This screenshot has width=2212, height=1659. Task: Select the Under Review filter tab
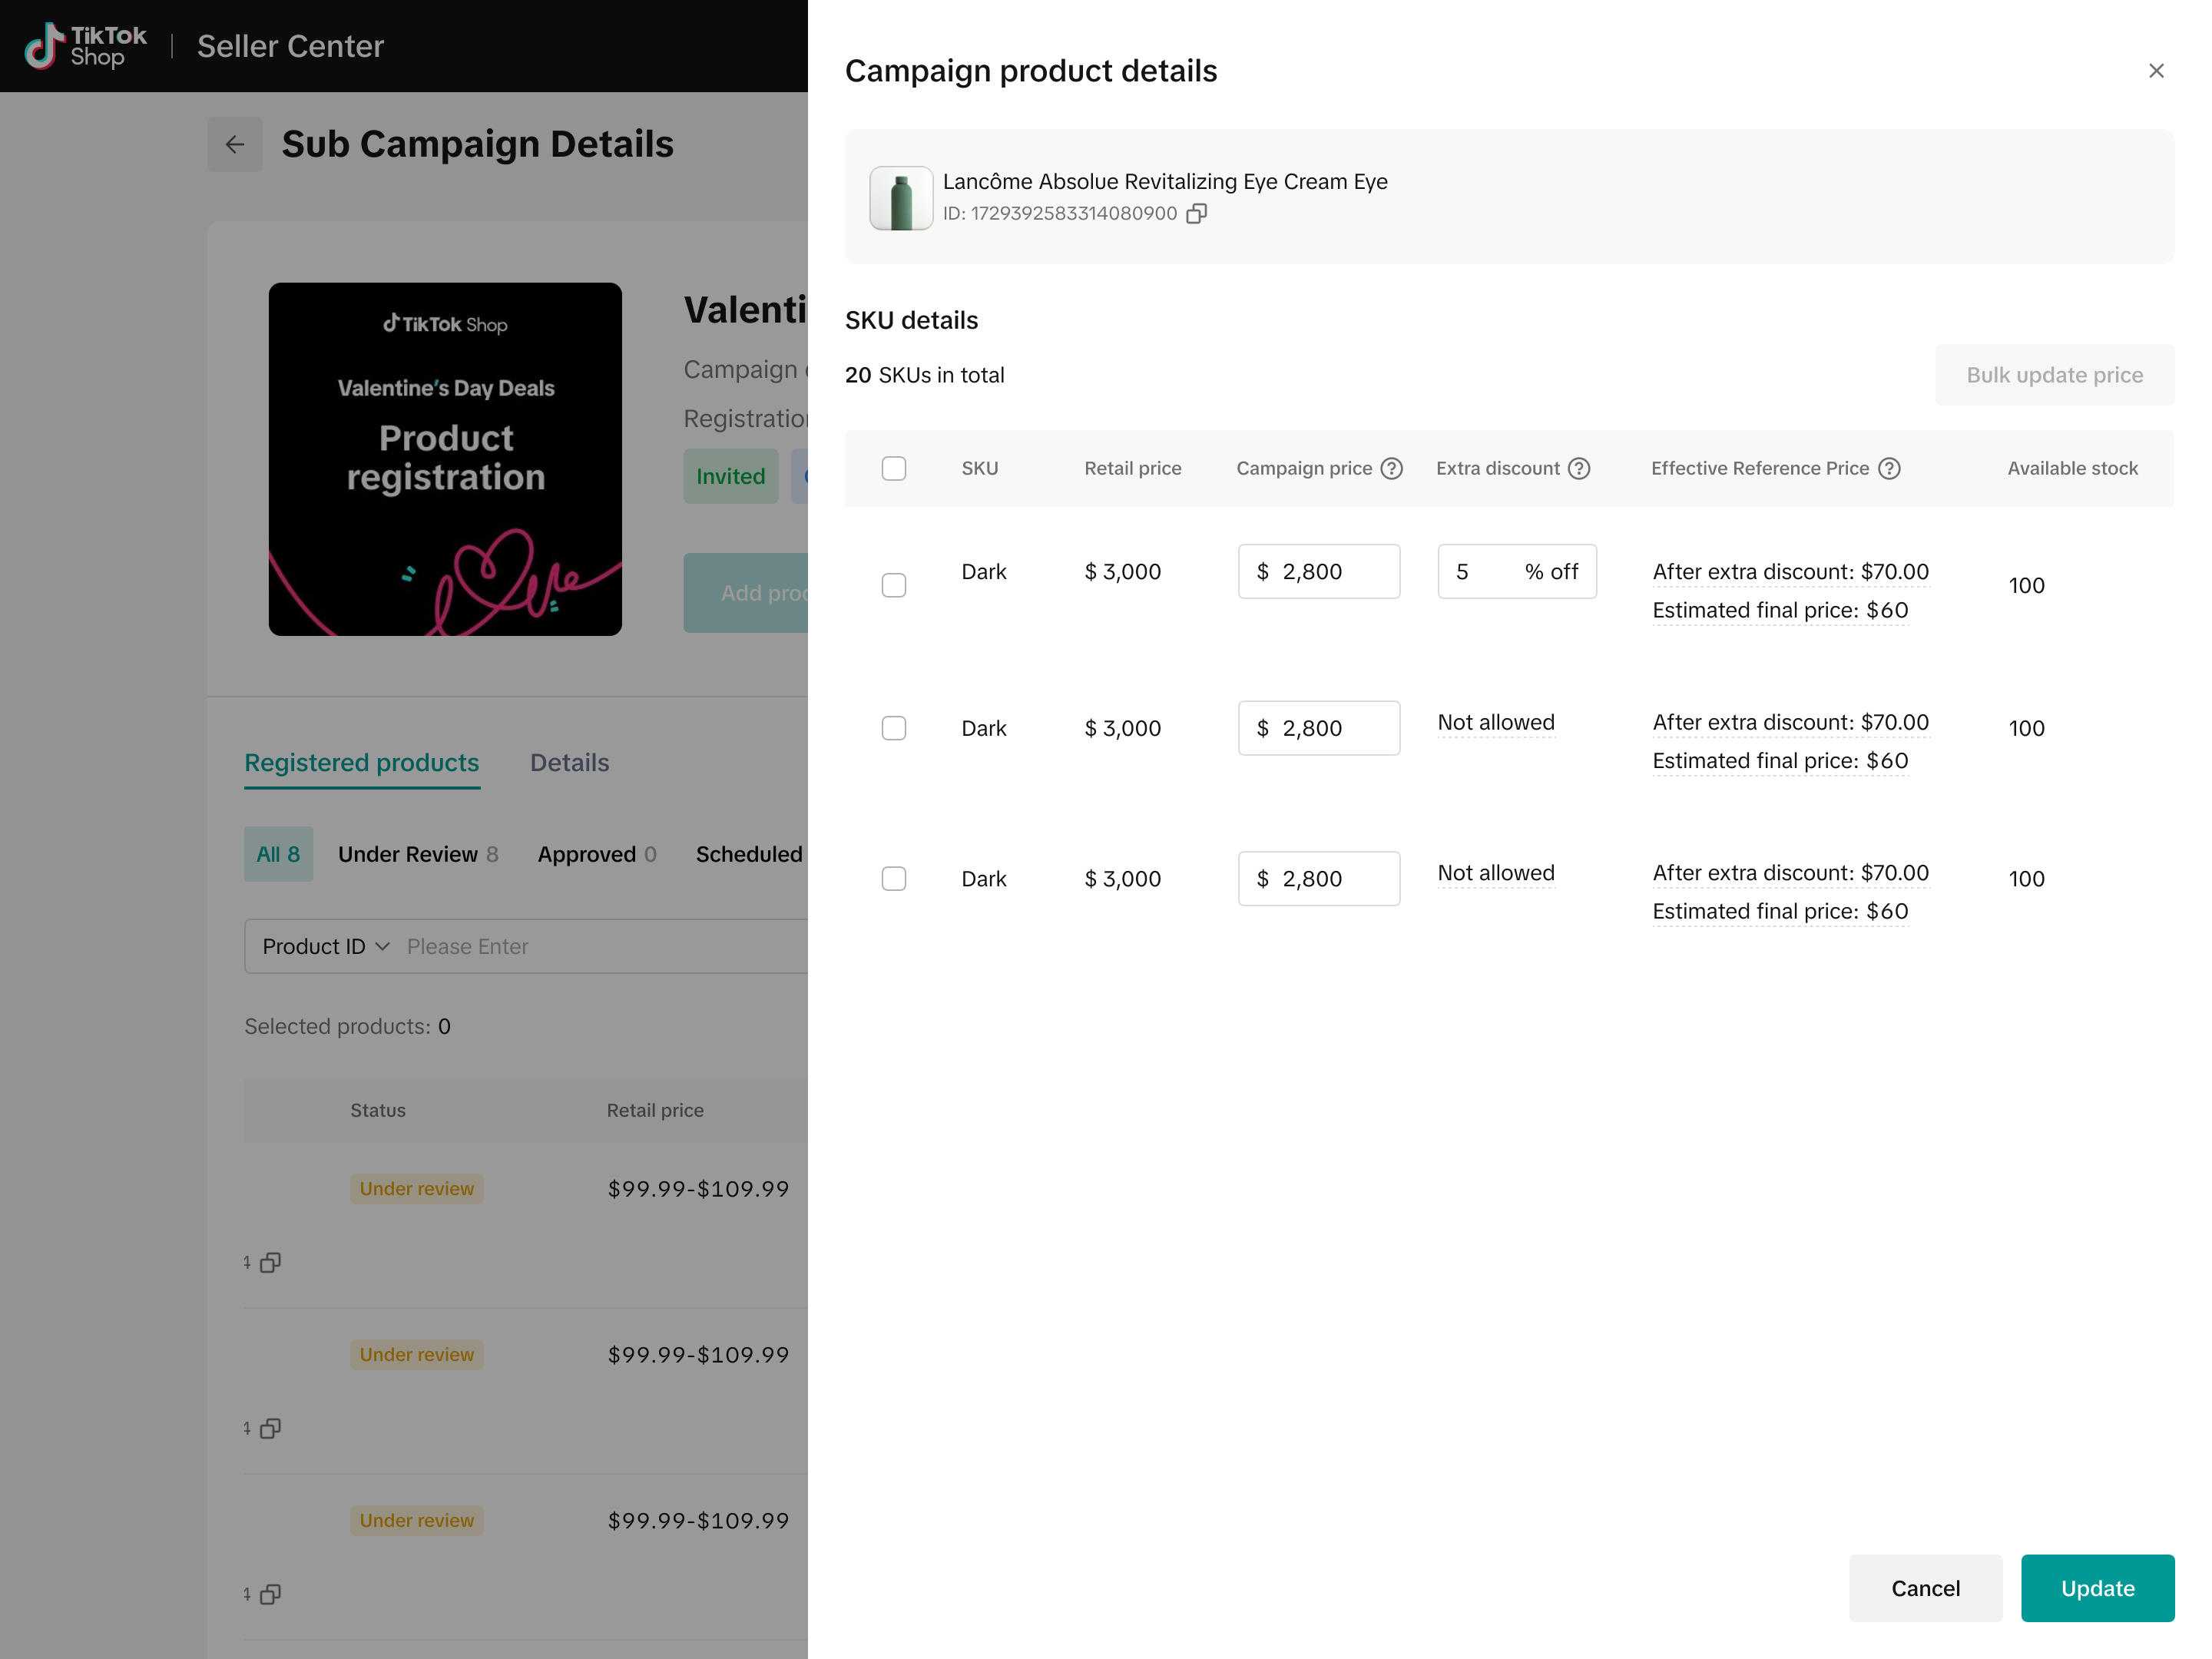tap(417, 854)
